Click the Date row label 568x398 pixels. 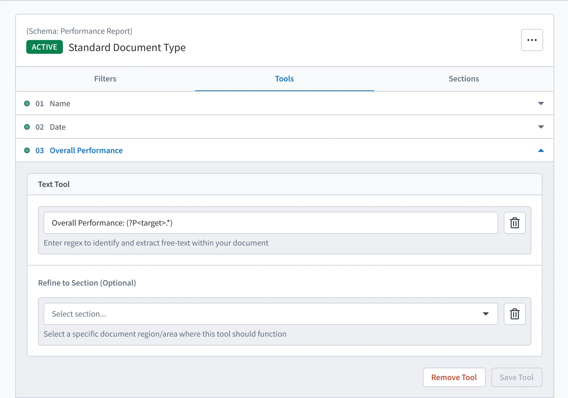[58, 127]
